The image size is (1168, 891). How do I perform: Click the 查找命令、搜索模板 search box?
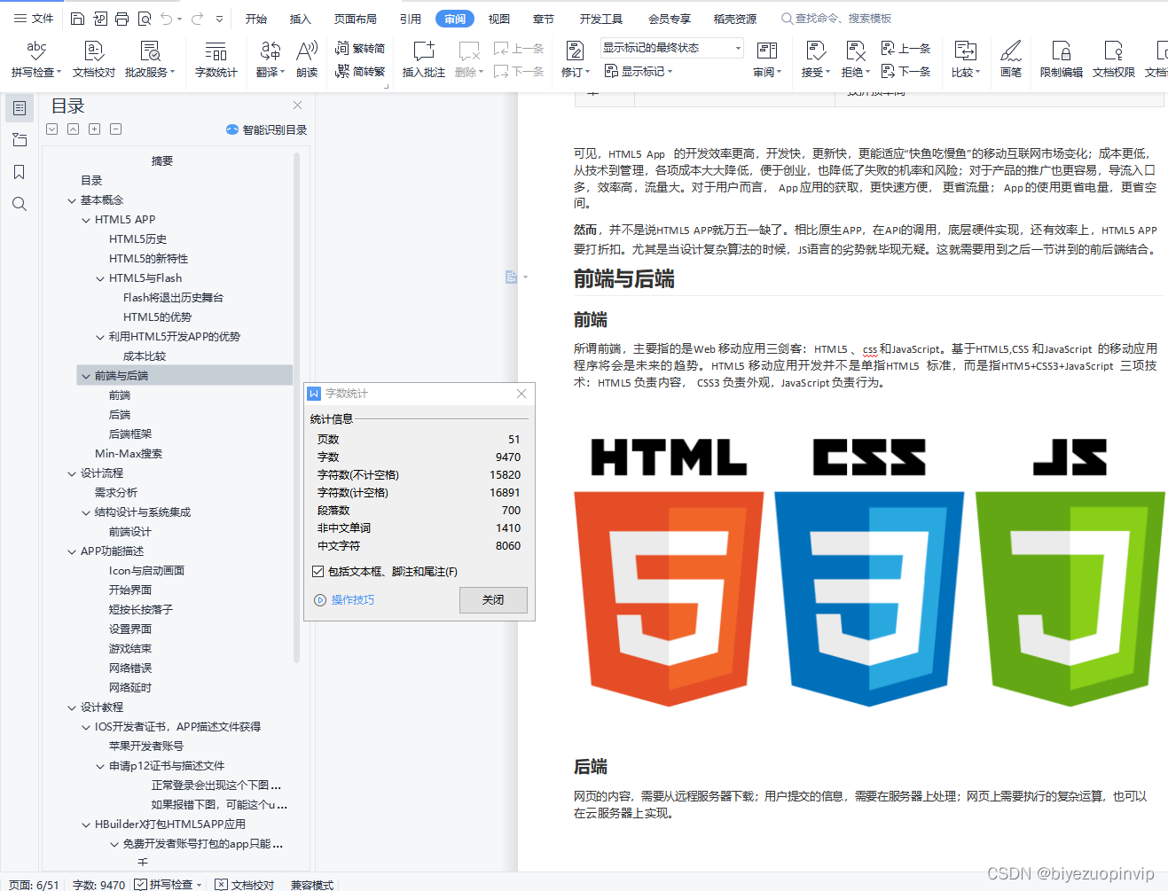(x=836, y=19)
